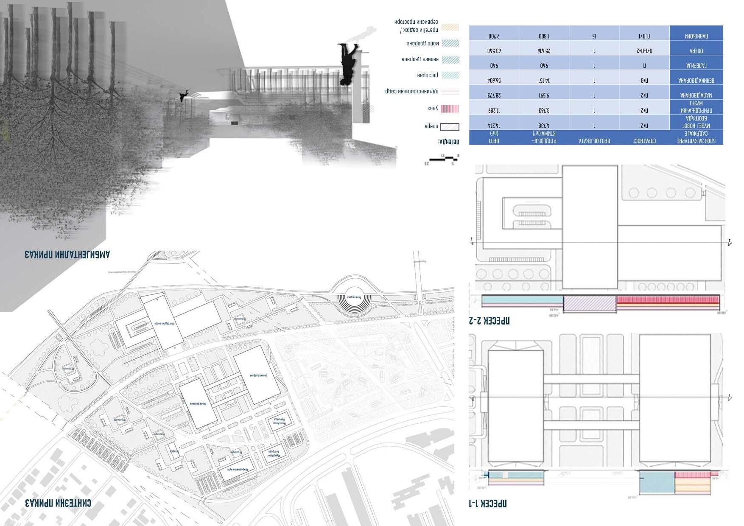Viewport: 744px width, 526px height.
Task: Select the '14.151' table cell
Action: coord(544,81)
